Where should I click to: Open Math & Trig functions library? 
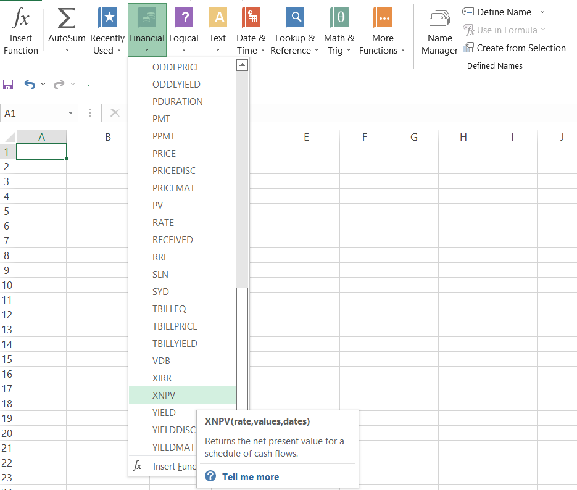339,20
